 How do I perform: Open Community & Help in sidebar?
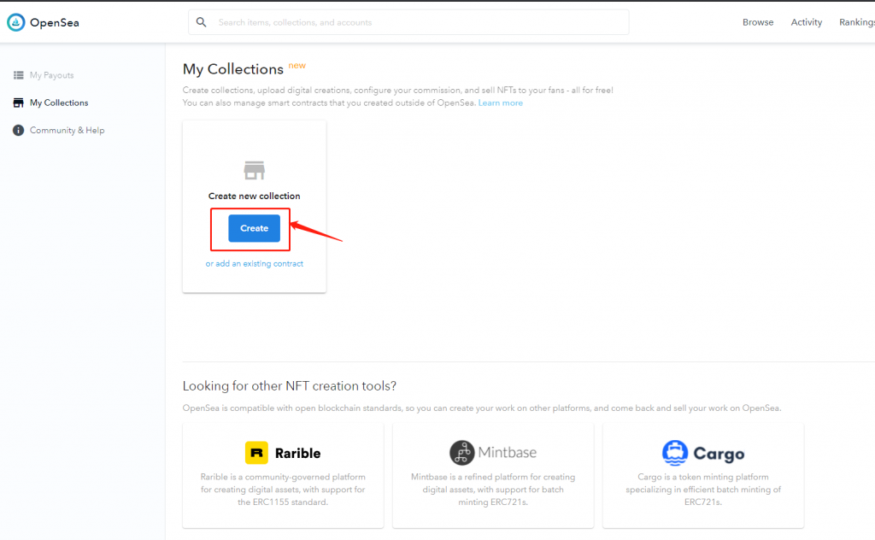(x=67, y=130)
